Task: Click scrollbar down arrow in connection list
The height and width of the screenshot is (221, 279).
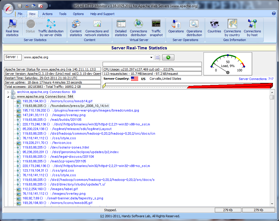Action: tap(272, 204)
